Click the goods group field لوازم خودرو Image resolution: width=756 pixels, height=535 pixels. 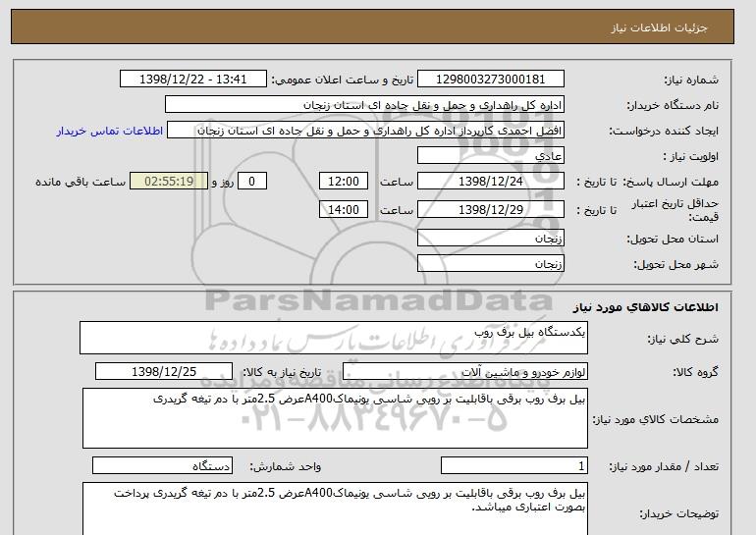(x=464, y=372)
